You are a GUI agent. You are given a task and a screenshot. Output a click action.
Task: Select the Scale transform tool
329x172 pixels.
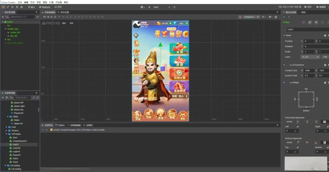tap(12, 7)
